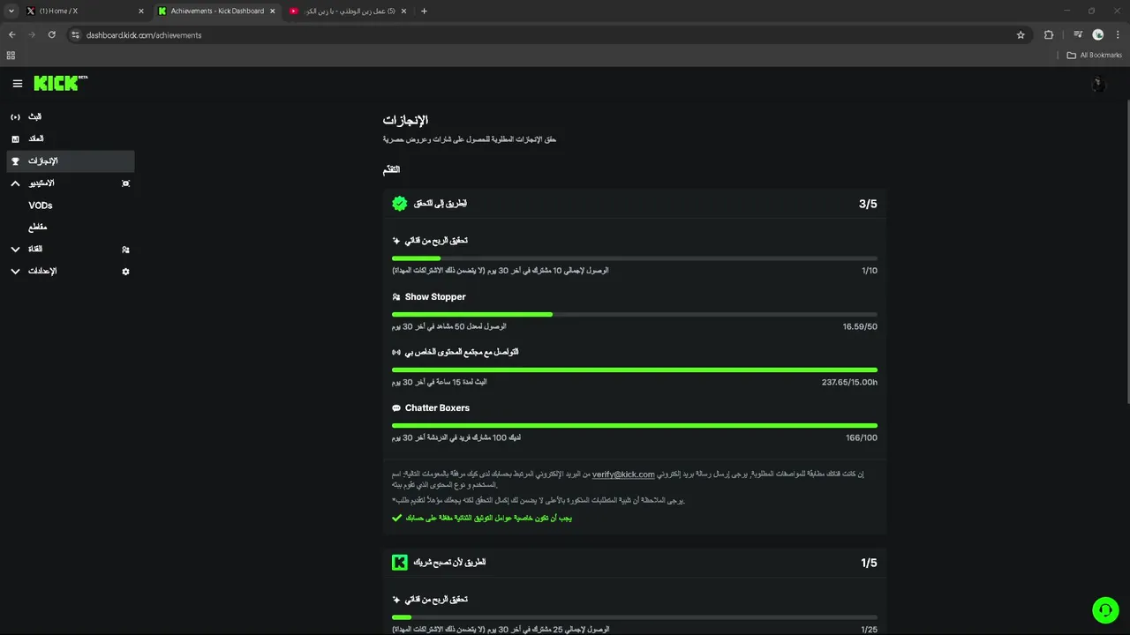Expand the Settings section chevron
1130x635 pixels.
[15, 272]
